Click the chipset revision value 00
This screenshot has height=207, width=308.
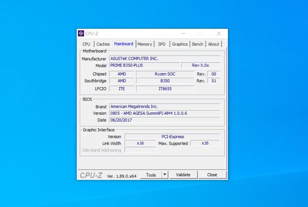(214, 74)
